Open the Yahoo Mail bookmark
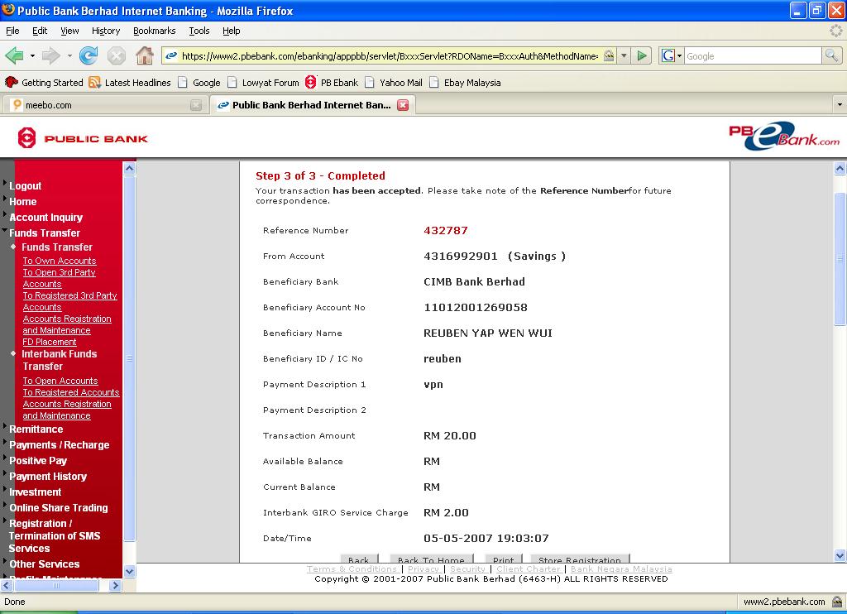The image size is (847, 614). (x=394, y=83)
